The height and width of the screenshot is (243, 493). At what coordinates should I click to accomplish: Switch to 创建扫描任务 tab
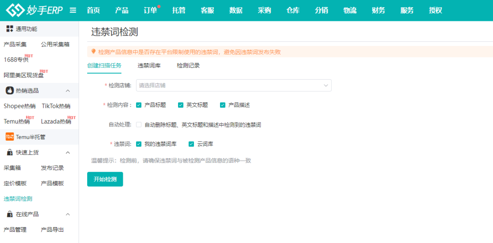105,66
